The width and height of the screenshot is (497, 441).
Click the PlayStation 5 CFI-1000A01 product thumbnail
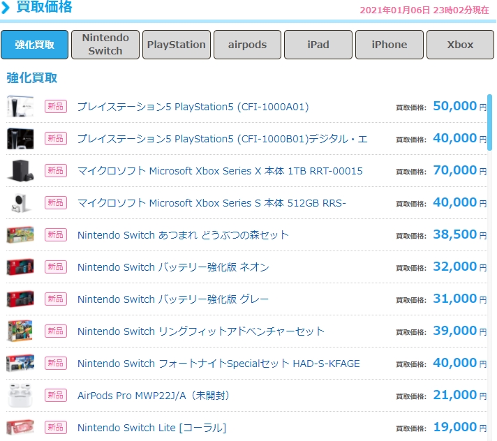point(20,106)
